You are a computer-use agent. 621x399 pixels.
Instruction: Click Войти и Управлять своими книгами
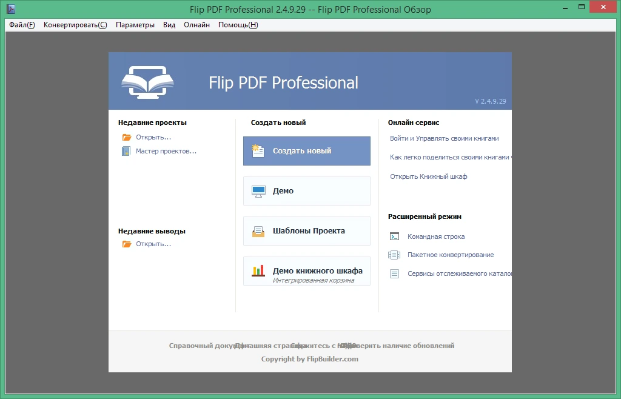tap(445, 138)
